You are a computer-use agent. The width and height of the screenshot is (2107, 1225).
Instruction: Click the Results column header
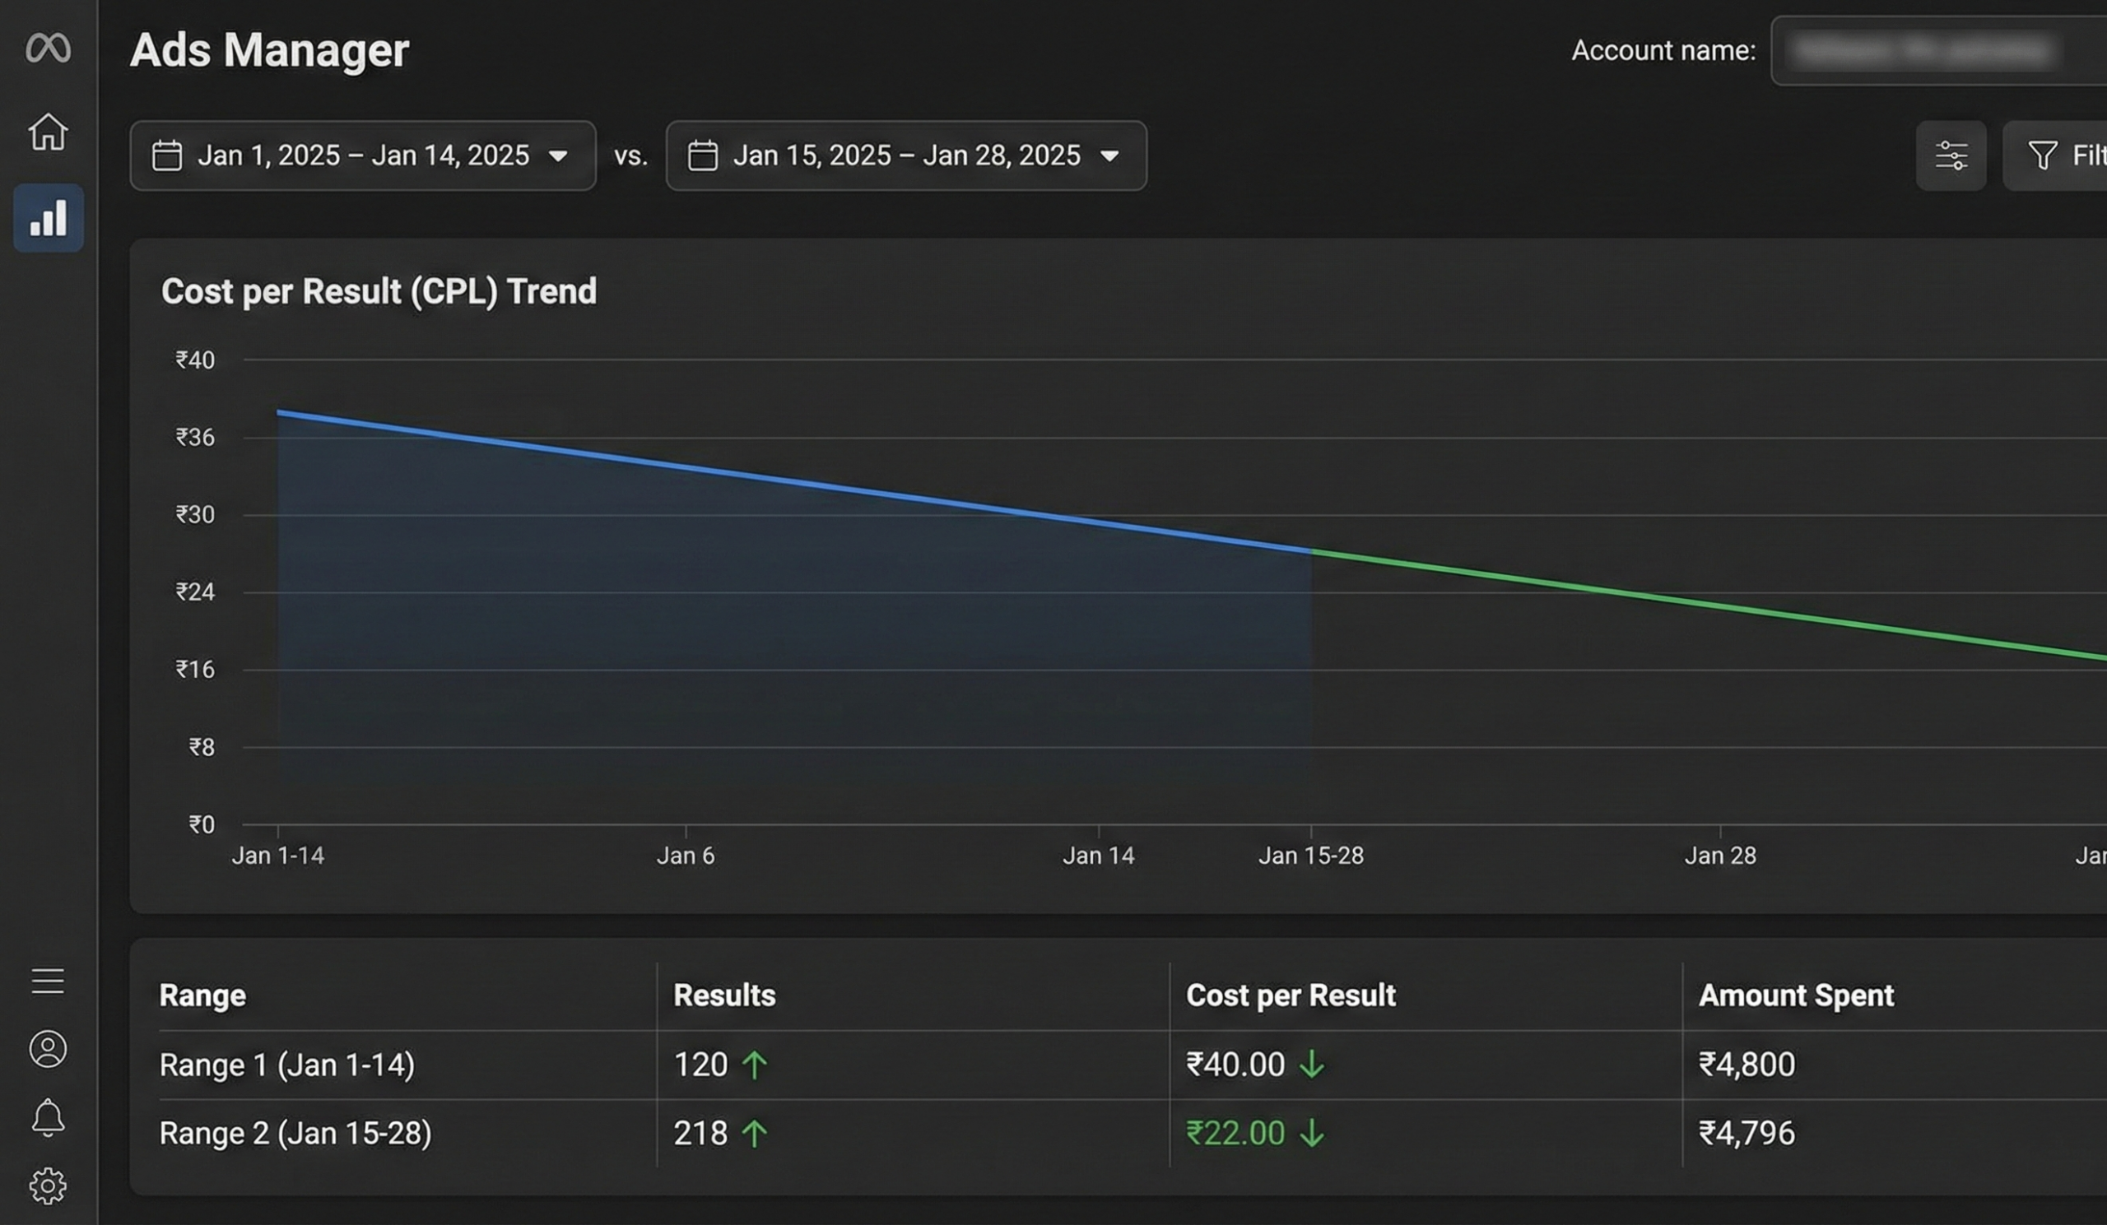click(724, 995)
